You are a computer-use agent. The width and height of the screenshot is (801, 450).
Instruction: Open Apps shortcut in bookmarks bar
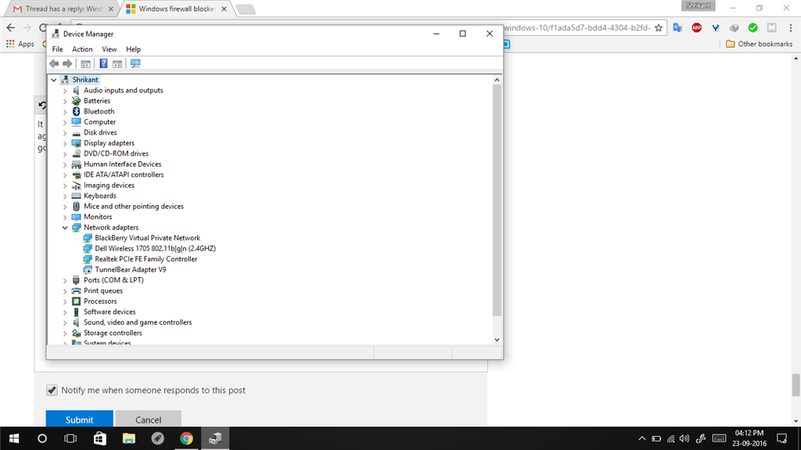(20, 44)
